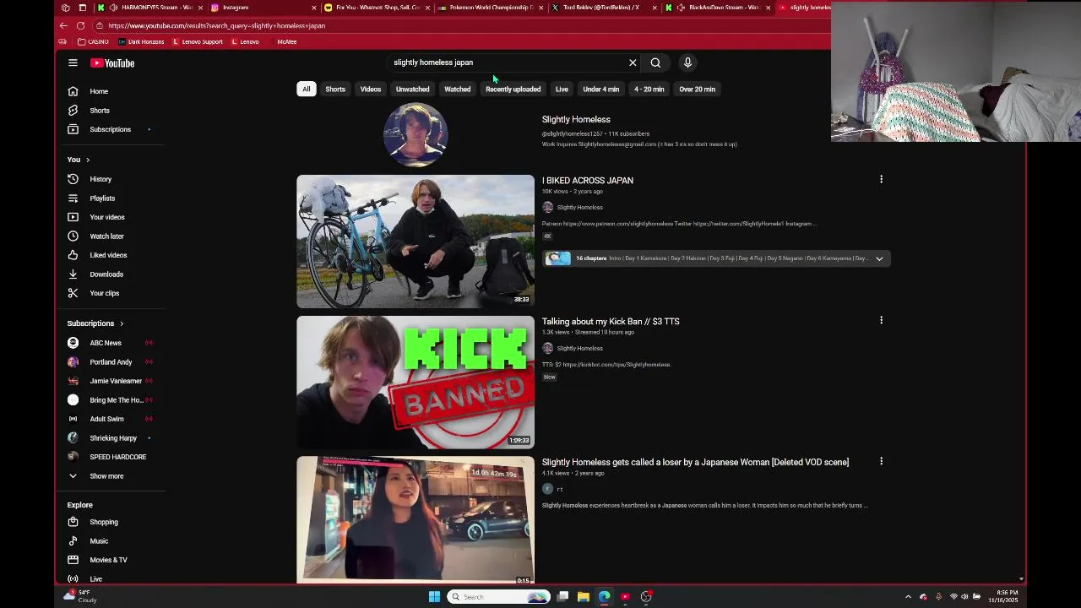Play I BIKED ACROSS JAPAN thumbnail
The width and height of the screenshot is (1081, 608).
(x=416, y=242)
